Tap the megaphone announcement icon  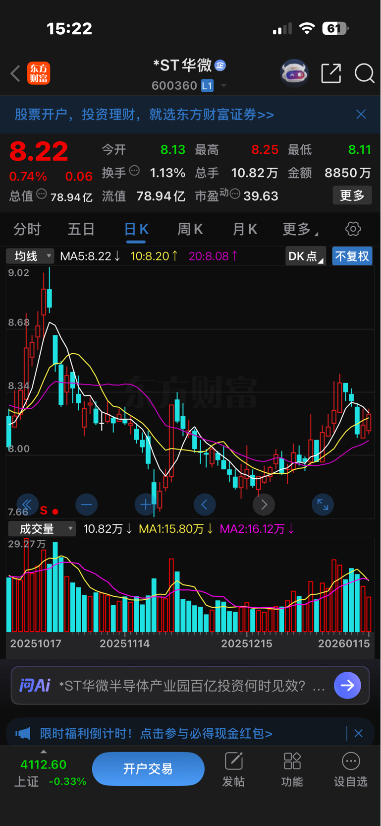pyautogui.click(x=23, y=733)
